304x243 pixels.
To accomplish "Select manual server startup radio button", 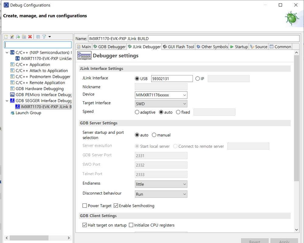I will [x=154, y=135].
